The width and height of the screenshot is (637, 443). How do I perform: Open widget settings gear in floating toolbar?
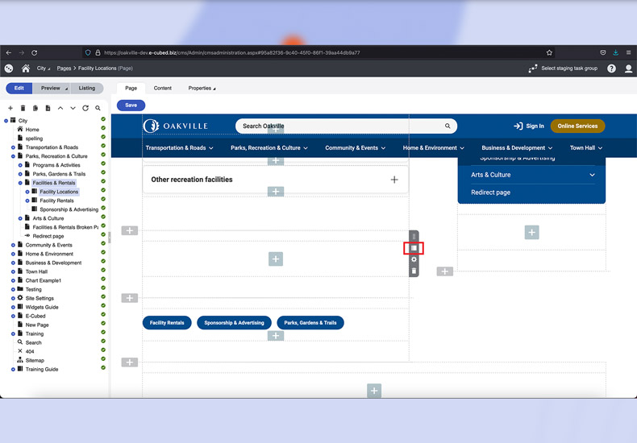(x=414, y=259)
